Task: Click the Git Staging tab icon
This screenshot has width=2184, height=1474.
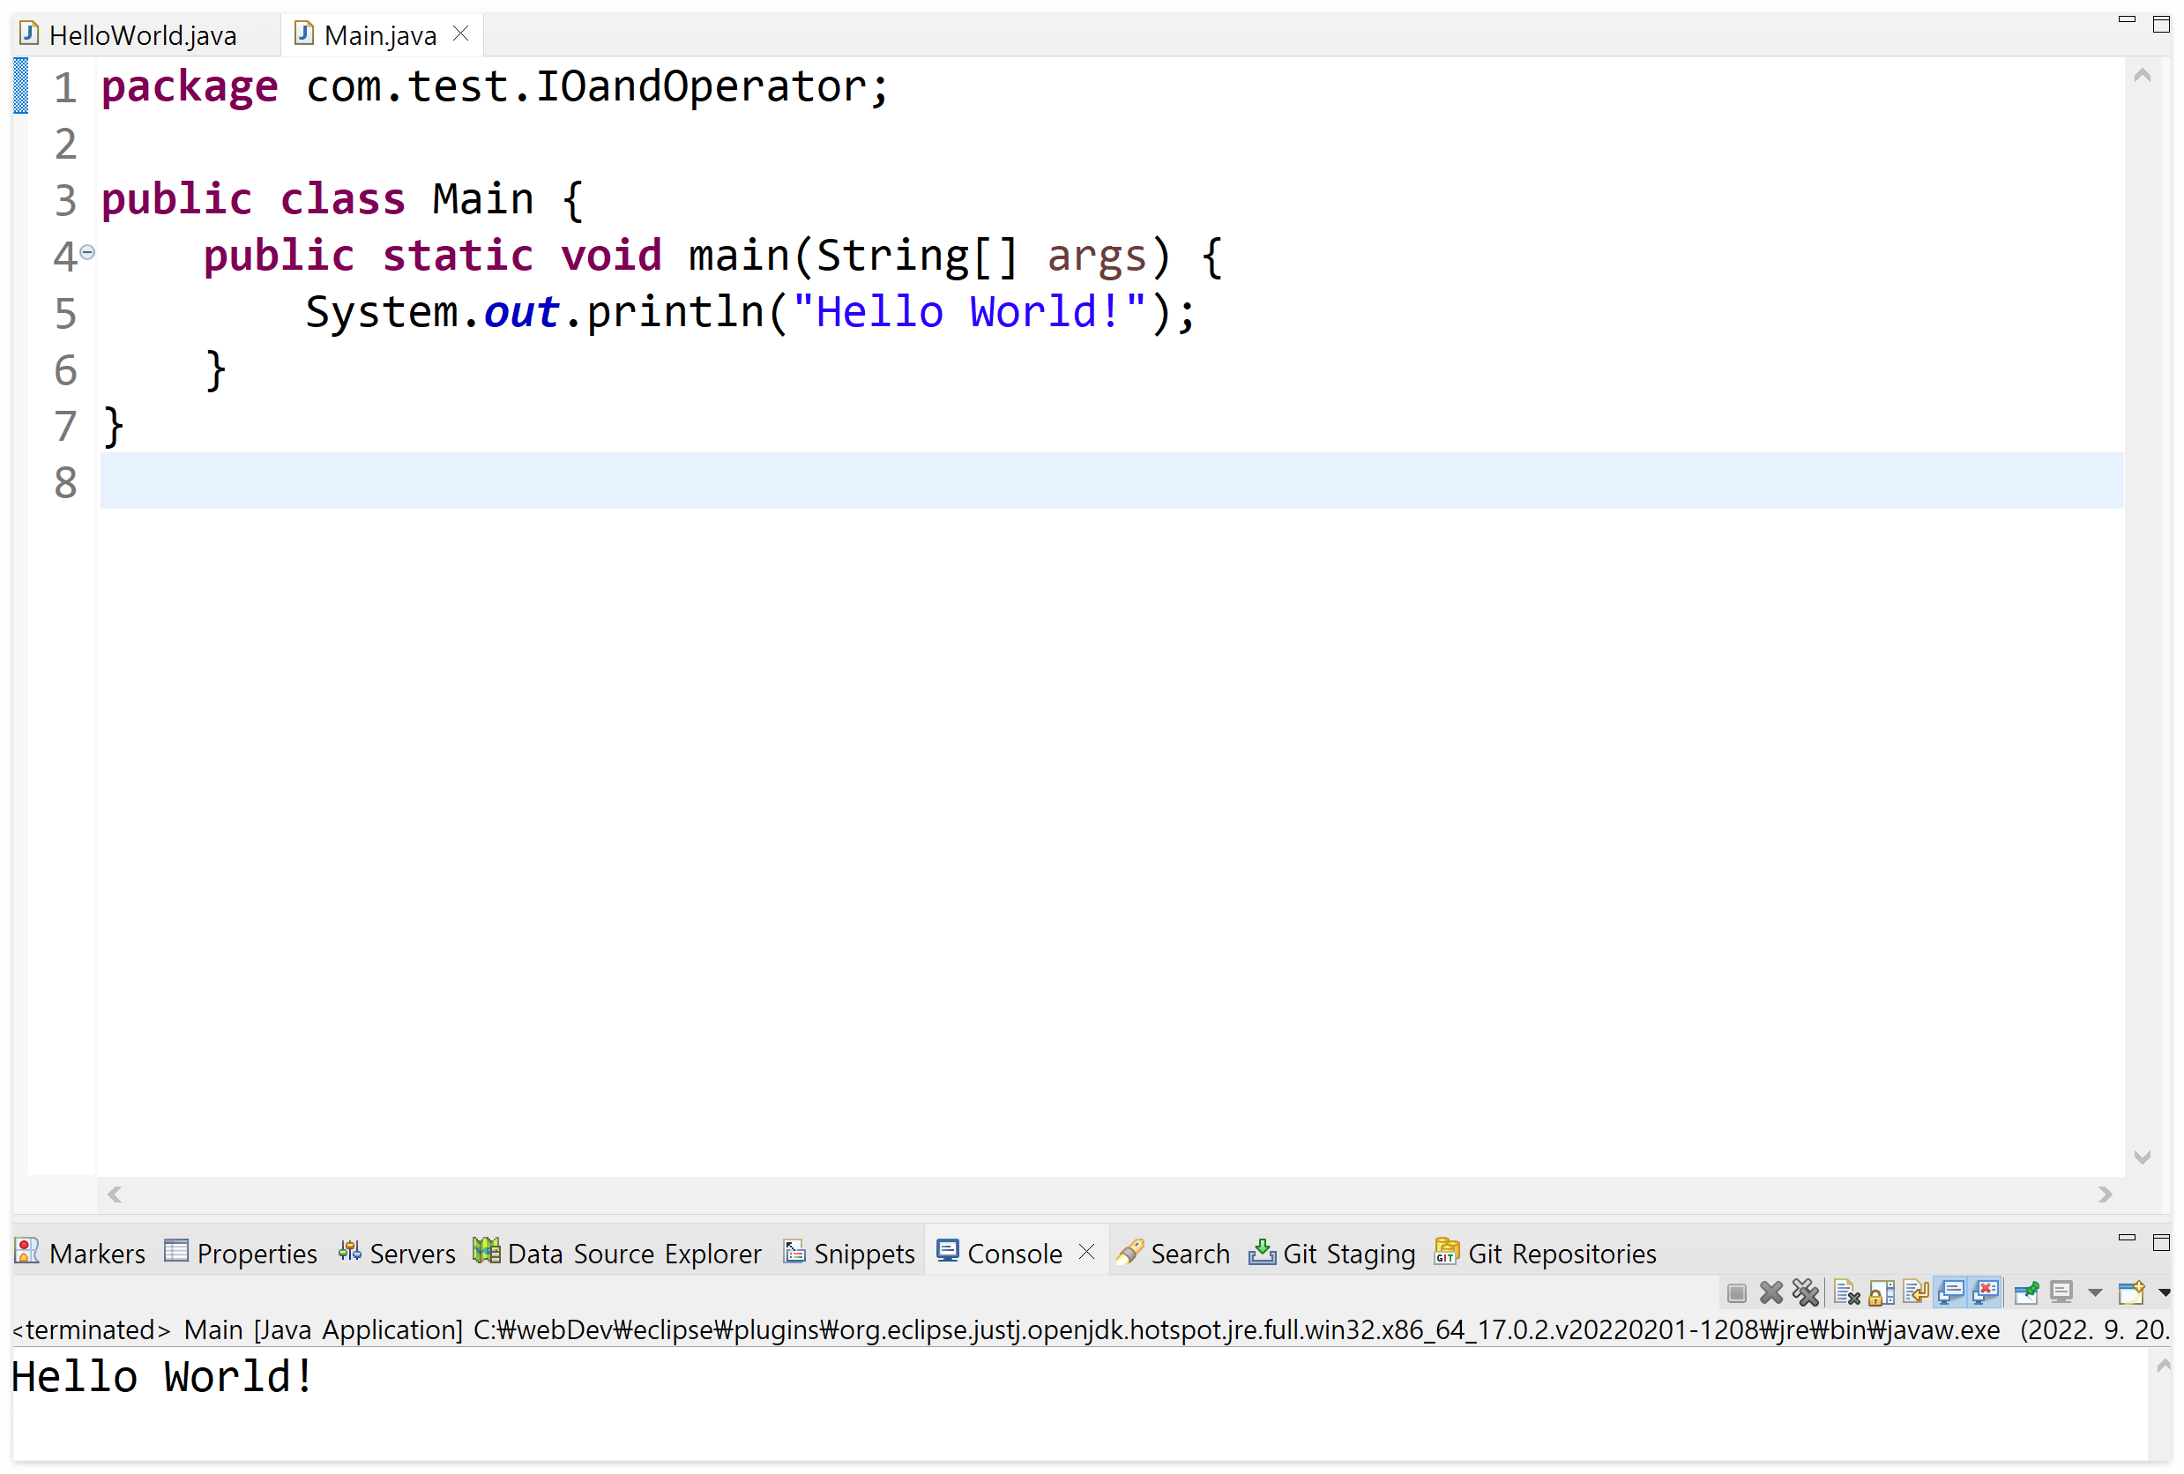Action: click(1261, 1253)
